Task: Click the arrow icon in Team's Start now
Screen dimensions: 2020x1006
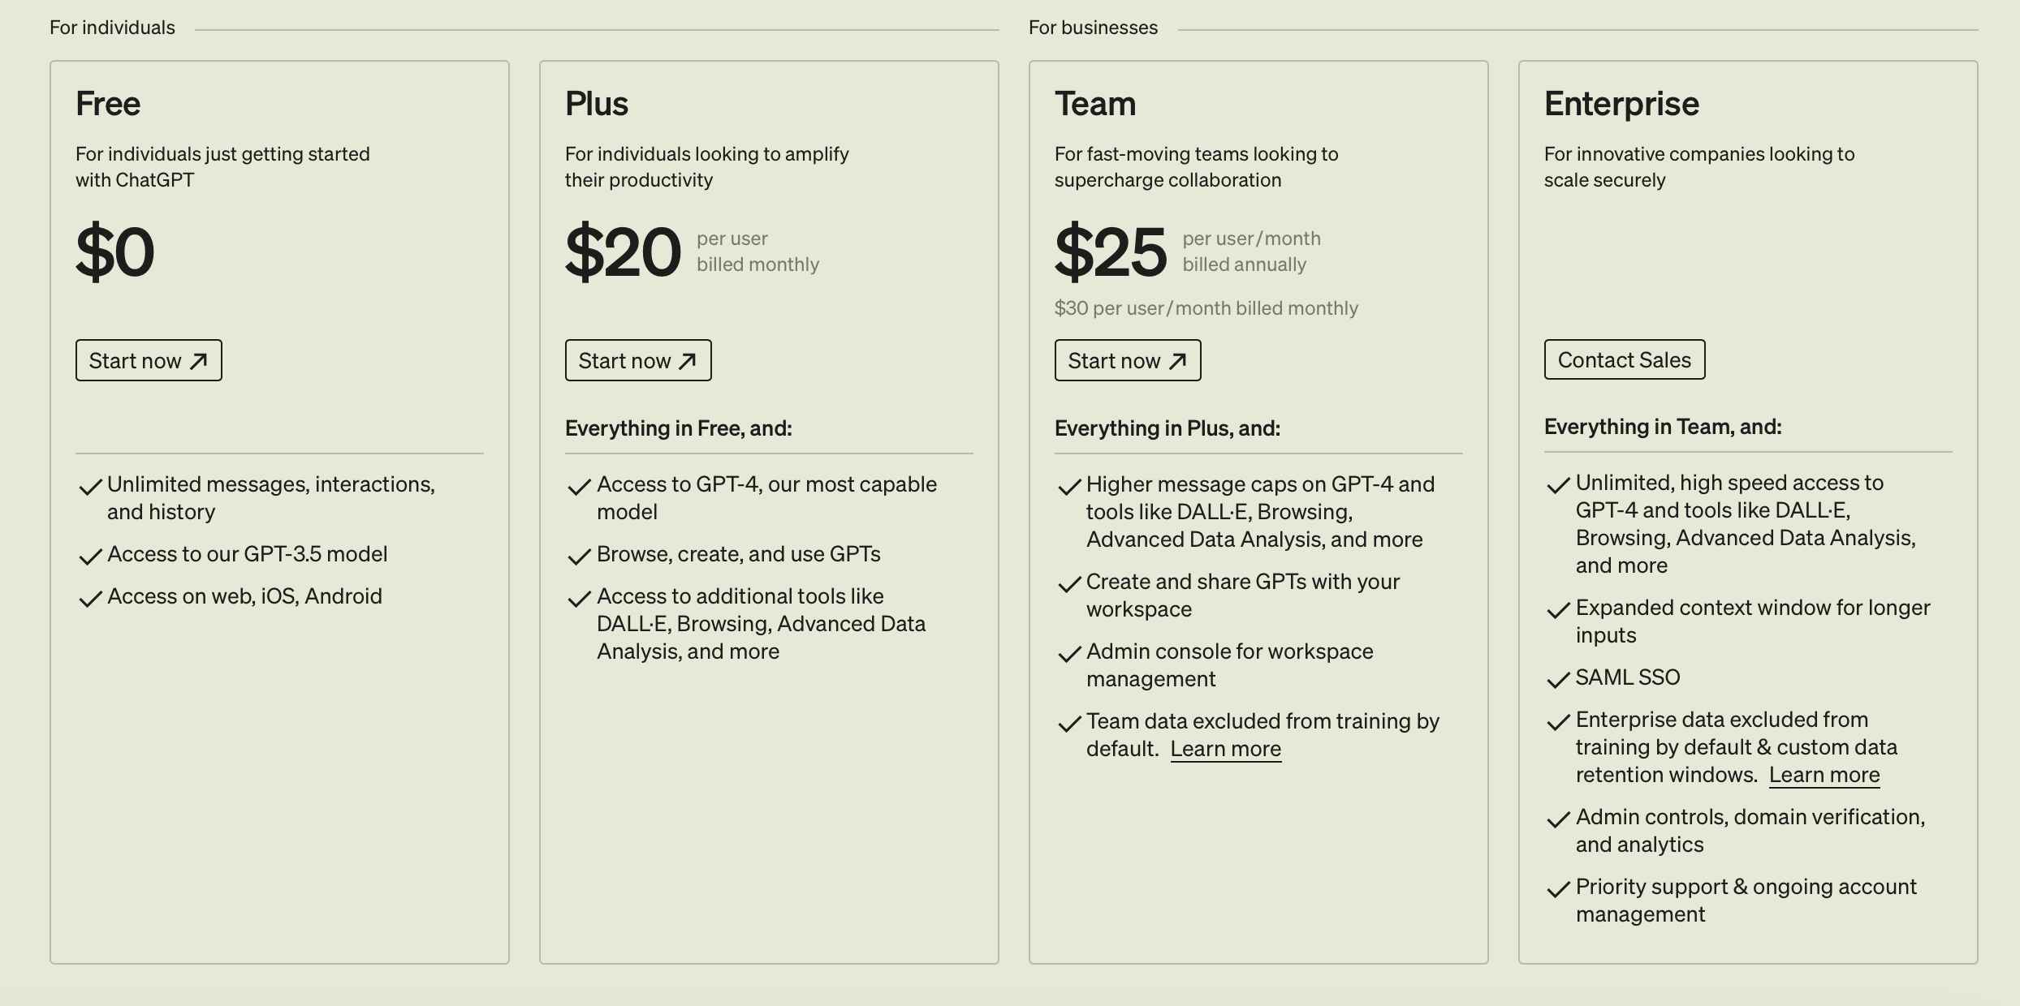Action: [1178, 361]
